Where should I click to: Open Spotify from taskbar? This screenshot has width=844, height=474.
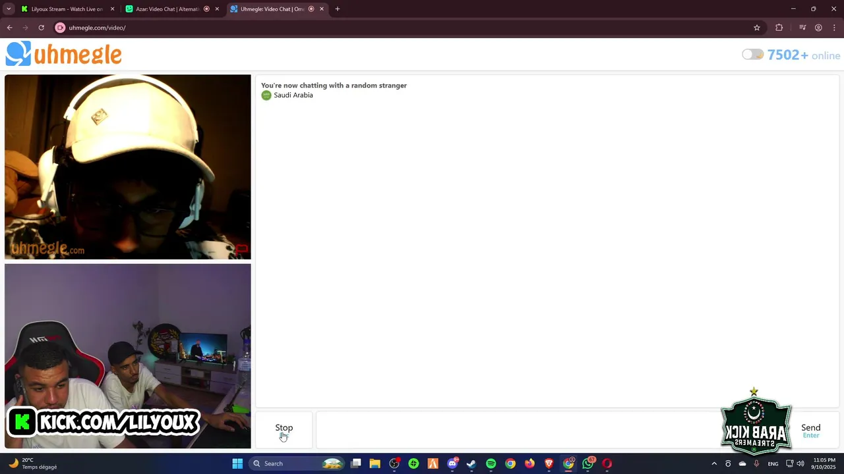(491, 463)
